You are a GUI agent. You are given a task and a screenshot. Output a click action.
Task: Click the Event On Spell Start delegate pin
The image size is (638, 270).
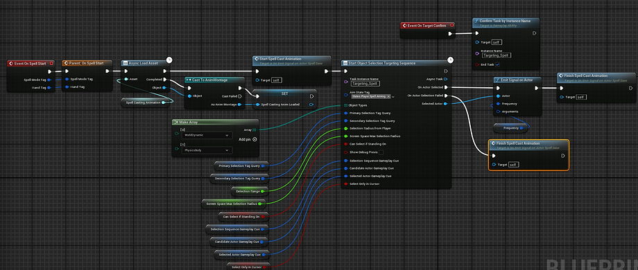(52, 63)
